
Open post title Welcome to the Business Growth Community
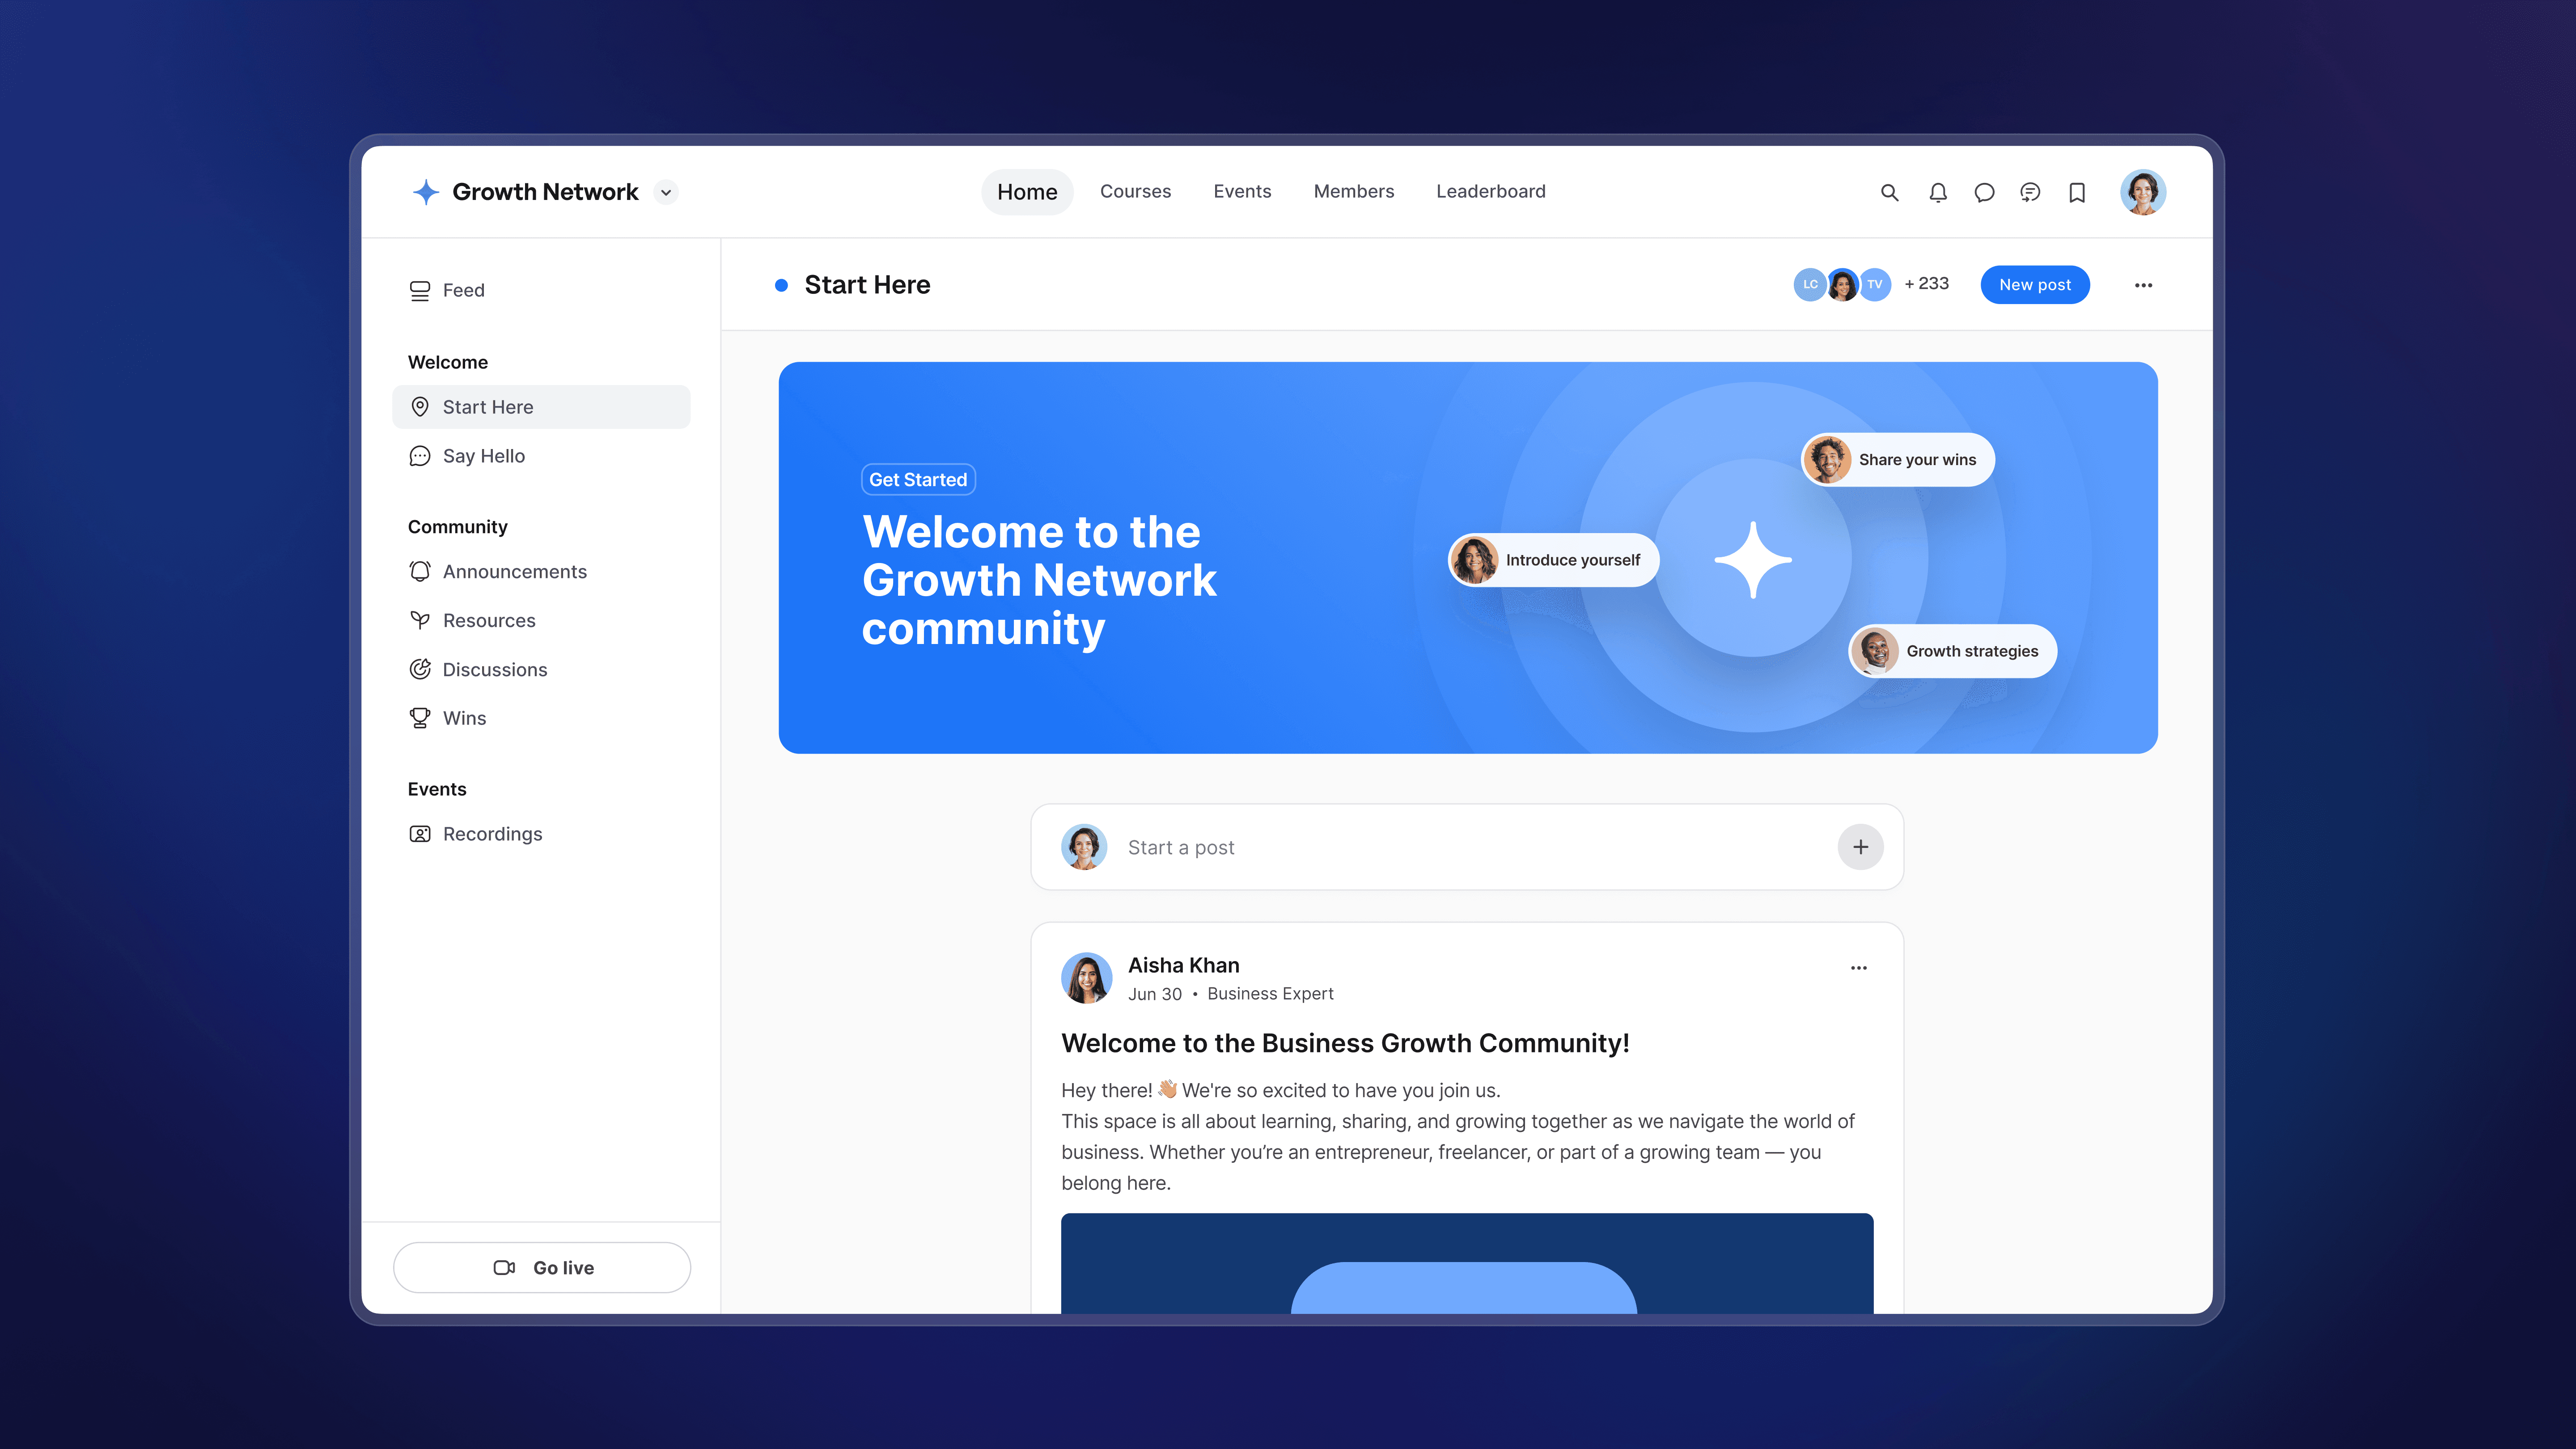coord(1345,1043)
